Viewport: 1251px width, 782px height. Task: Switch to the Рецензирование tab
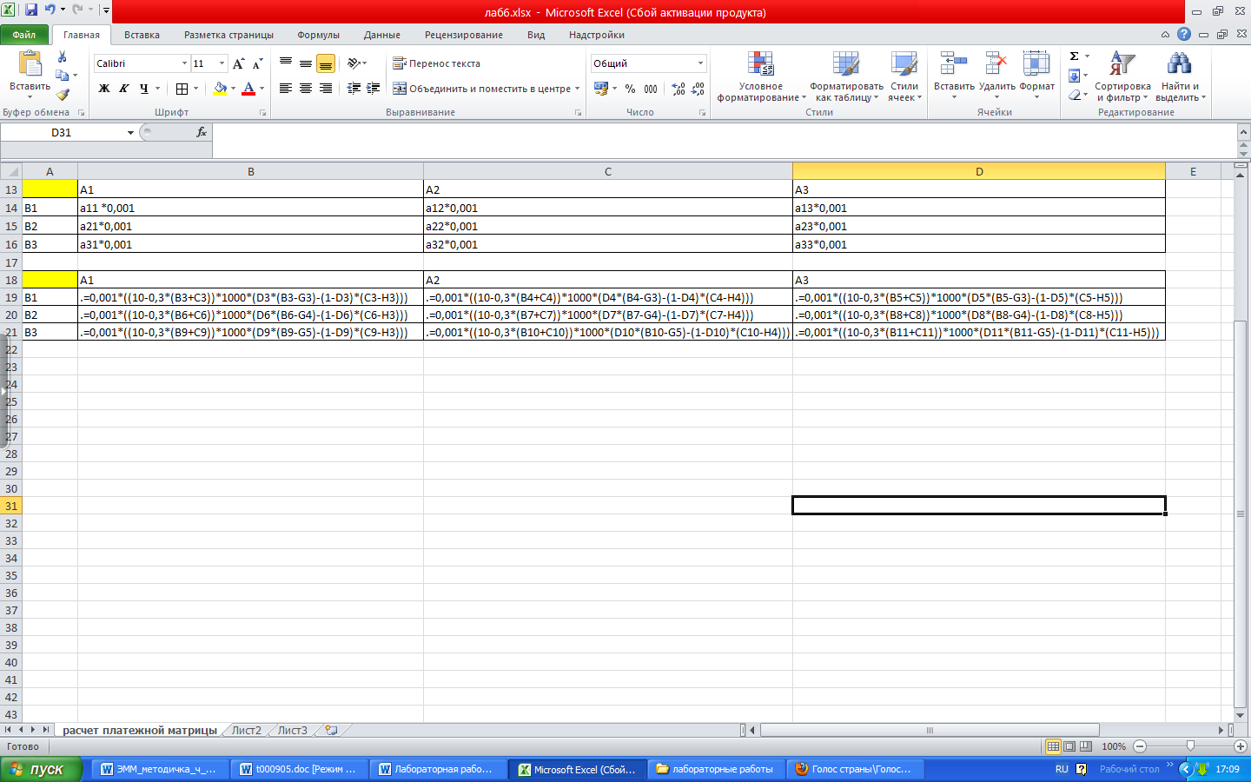[464, 35]
